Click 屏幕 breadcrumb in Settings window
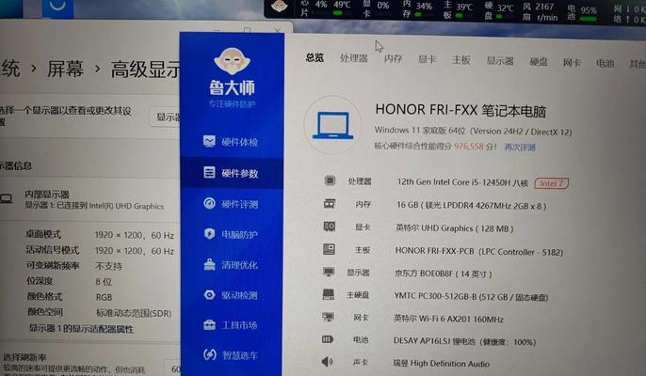This screenshot has height=376, width=646. click(65, 69)
